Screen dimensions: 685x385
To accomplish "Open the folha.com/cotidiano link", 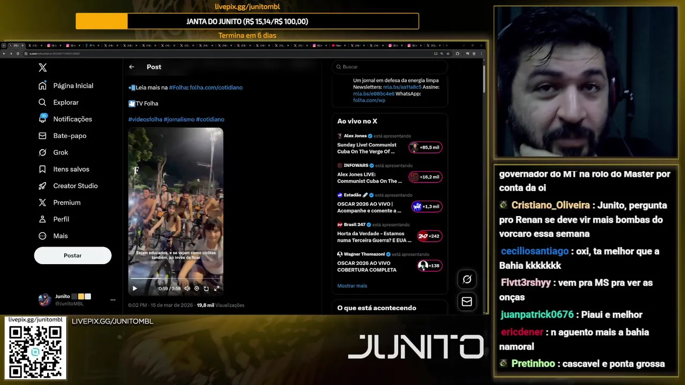I will click(x=216, y=87).
